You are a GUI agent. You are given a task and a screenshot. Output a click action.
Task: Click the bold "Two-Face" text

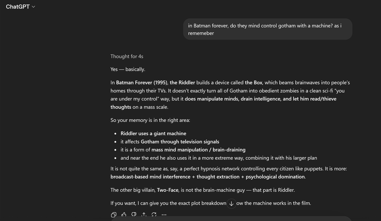[168, 190]
